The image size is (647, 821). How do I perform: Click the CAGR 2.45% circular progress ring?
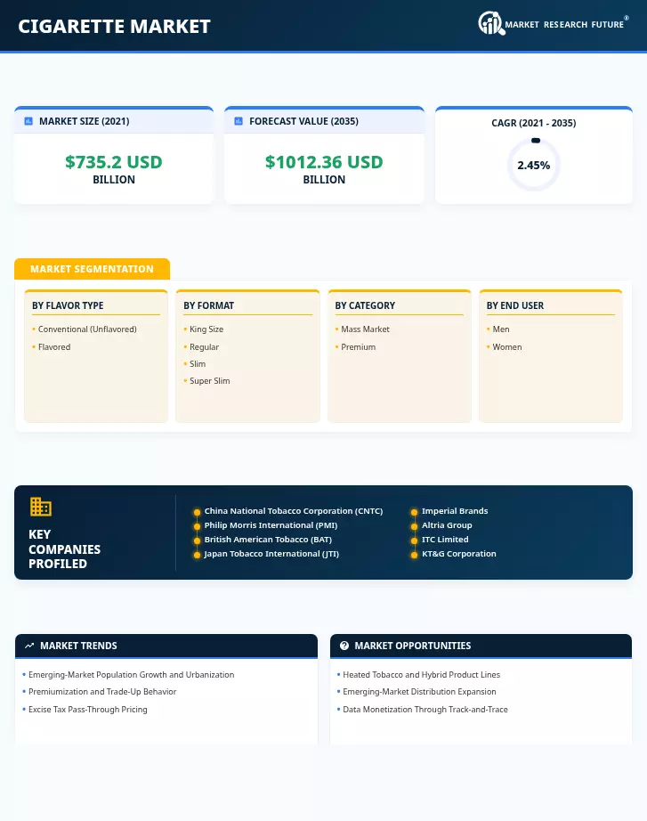pyautogui.click(x=533, y=165)
